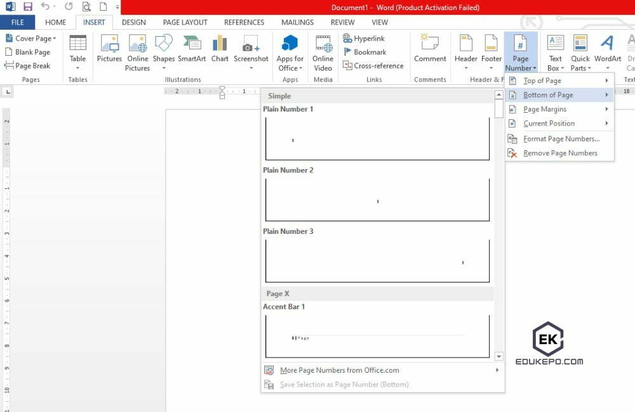Screen dimensions: 635x412
Task: Insert a Bookmark
Action: click(365, 51)
